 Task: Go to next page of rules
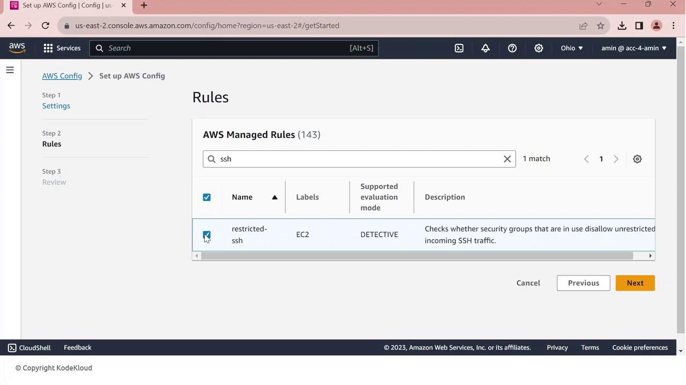[x=616, y=159]
